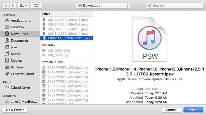
Task: Click the Applications icon in the sidebar
Action: coord(7,21)
